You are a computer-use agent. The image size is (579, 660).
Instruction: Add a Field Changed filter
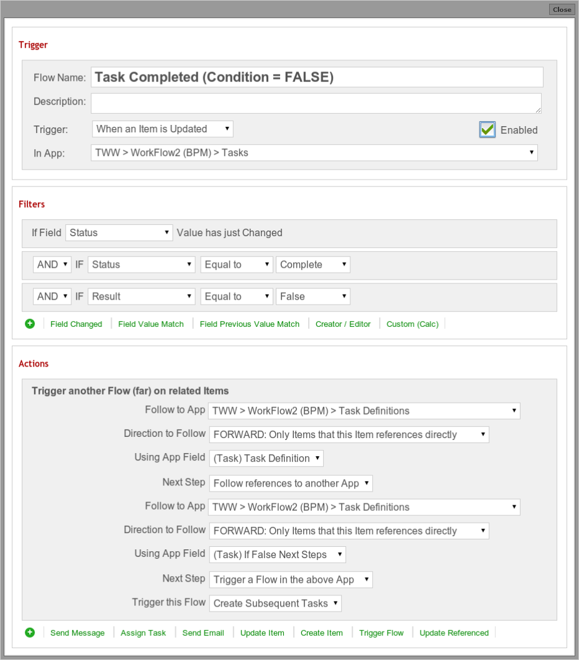(76, 324)
